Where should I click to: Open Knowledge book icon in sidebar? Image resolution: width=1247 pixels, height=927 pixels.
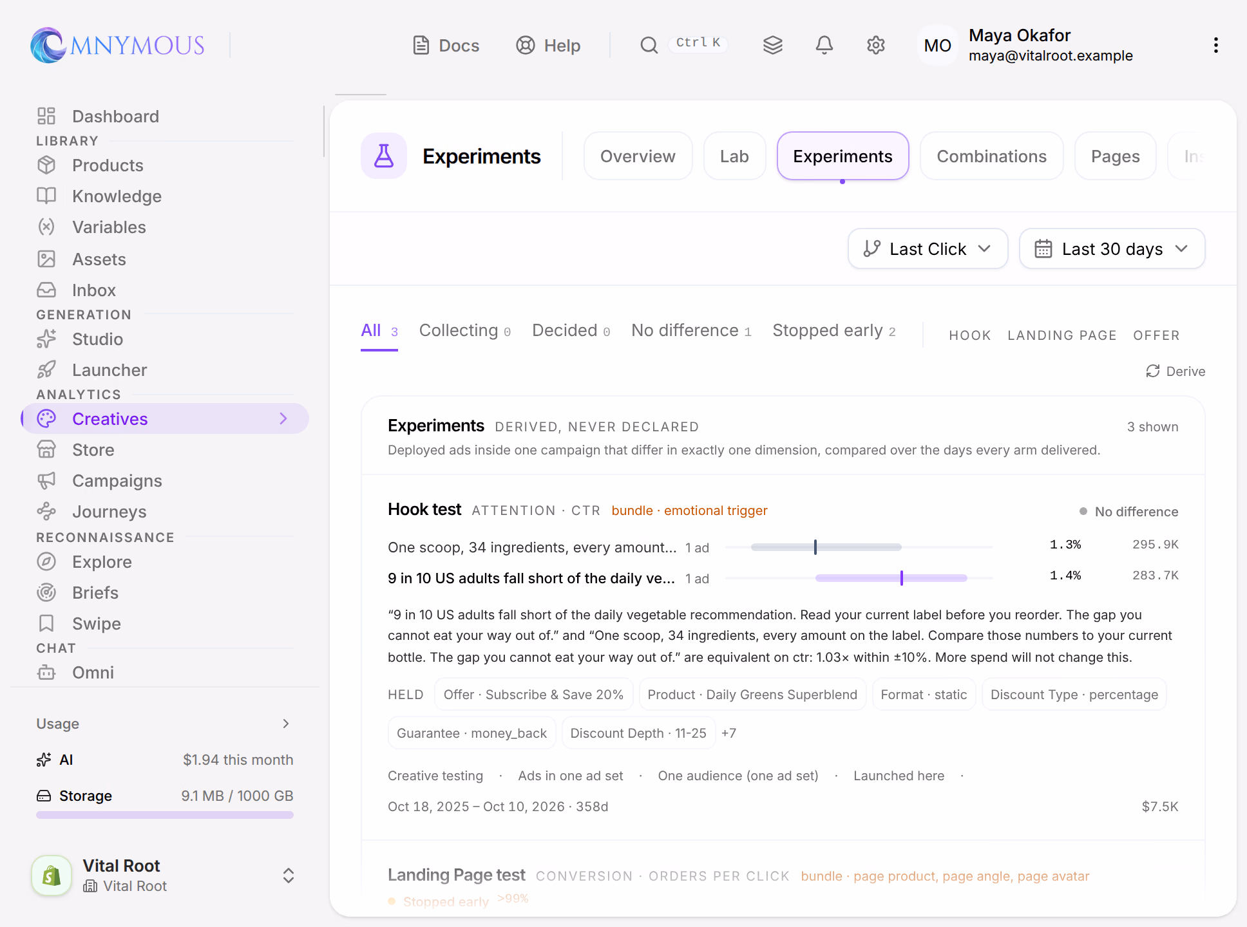tap(46, 196)
